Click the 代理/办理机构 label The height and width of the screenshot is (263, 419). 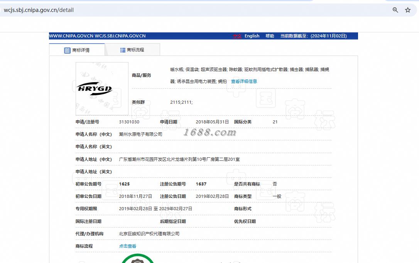89,234
